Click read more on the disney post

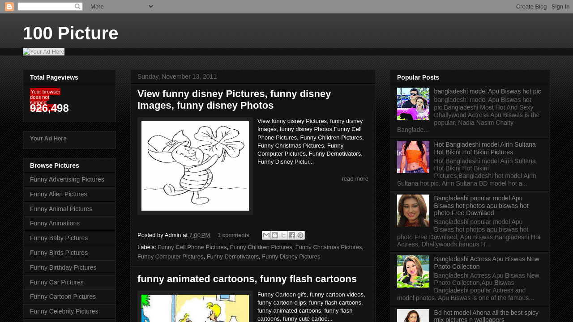[x=355, y=179]
